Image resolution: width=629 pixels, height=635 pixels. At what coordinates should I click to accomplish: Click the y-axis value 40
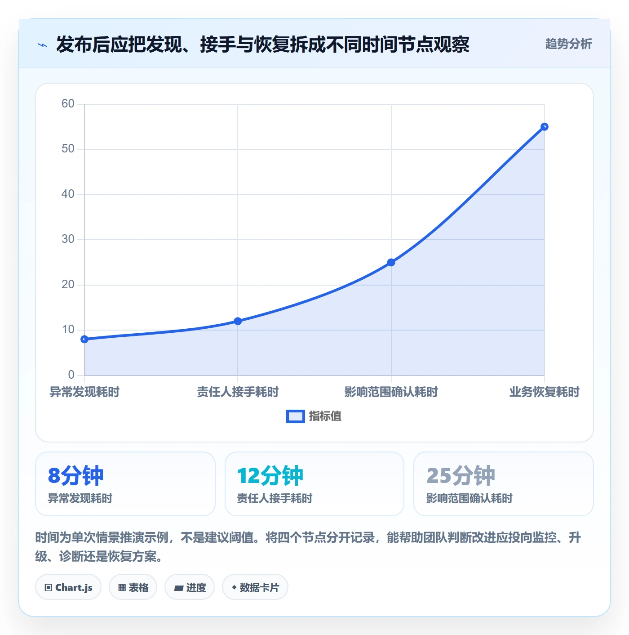coord(68,194)
